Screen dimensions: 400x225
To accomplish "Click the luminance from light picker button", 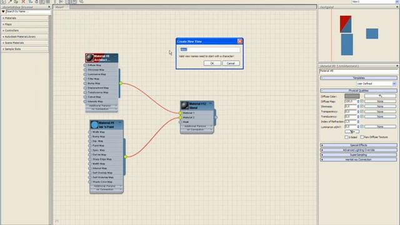I will (x=352, y=132).
